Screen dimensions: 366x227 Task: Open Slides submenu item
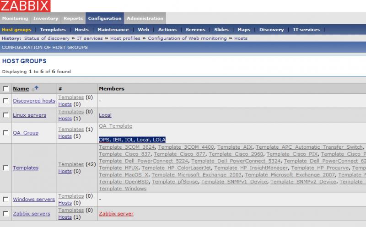pyautogui.click(x=221, y=30)
